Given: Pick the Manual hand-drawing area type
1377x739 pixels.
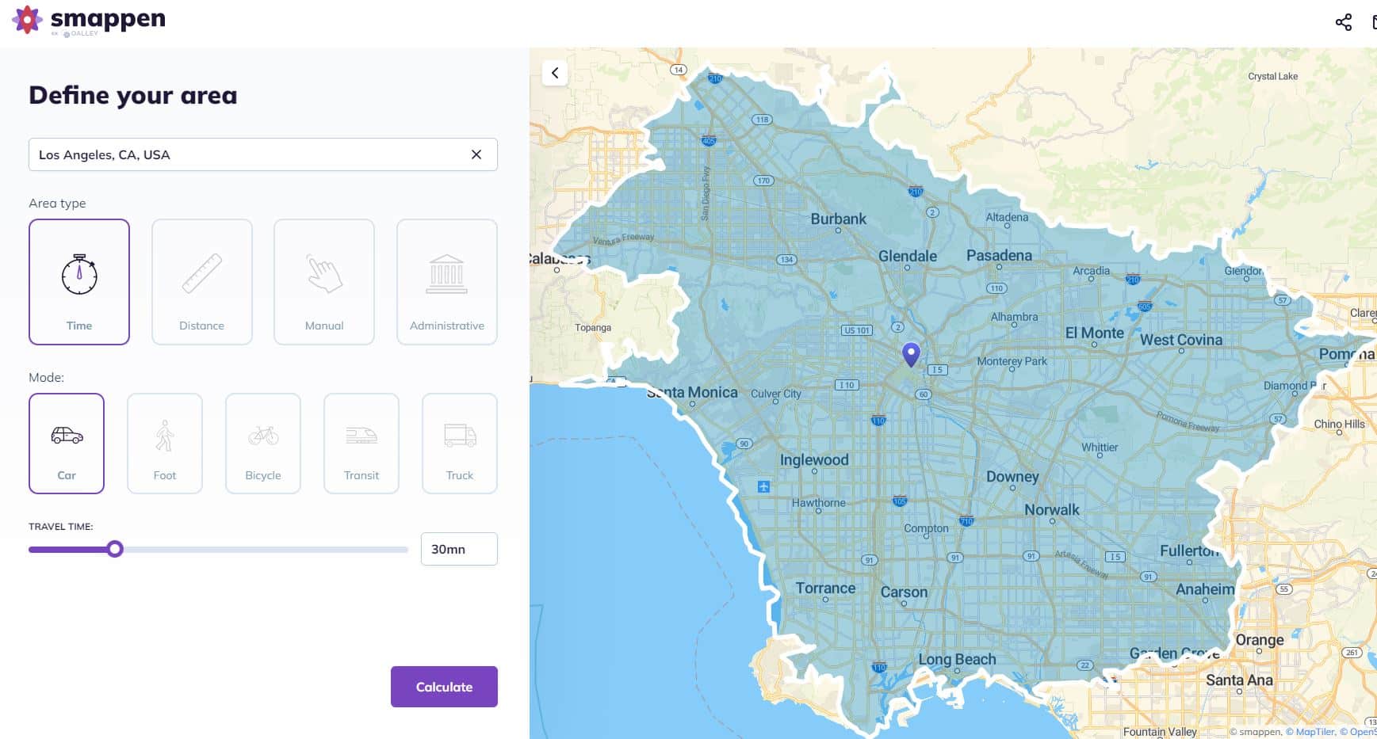Looking at the screenshot, I should click(x=324, y=282).
